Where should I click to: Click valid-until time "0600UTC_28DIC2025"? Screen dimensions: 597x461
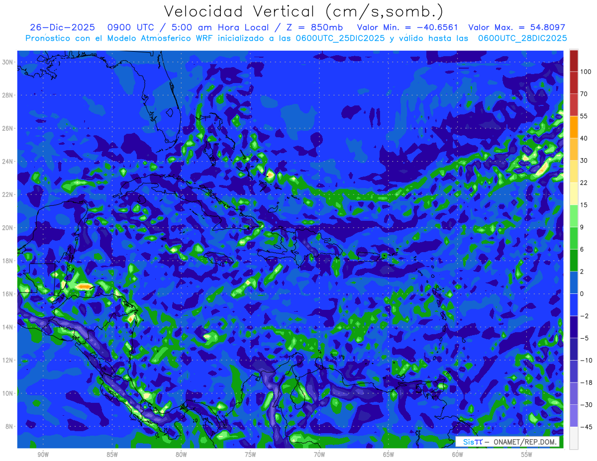pyautogui.click(x=522, y=38)
